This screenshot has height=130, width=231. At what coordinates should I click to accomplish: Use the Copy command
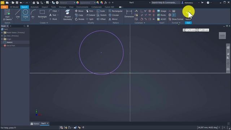point(79,15)
